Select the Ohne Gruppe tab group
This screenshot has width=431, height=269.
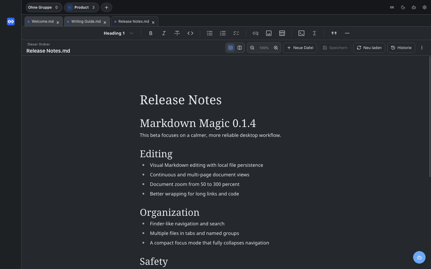[x=44, y=7]
